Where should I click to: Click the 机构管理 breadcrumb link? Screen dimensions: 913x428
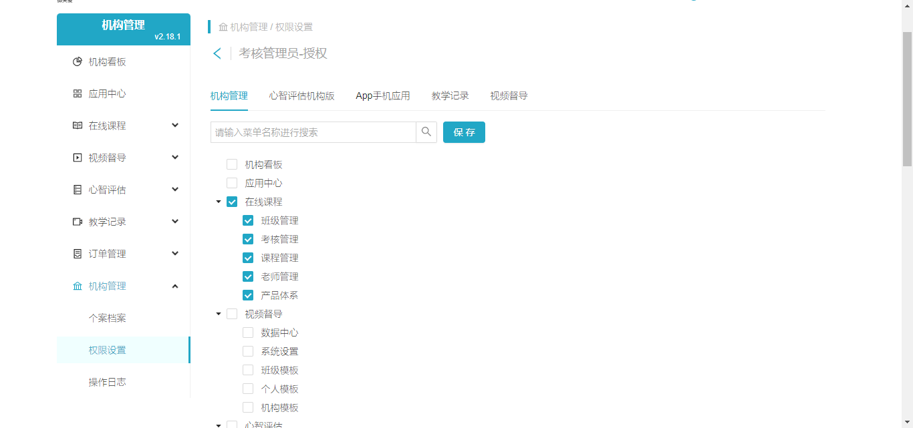(249, 27)
